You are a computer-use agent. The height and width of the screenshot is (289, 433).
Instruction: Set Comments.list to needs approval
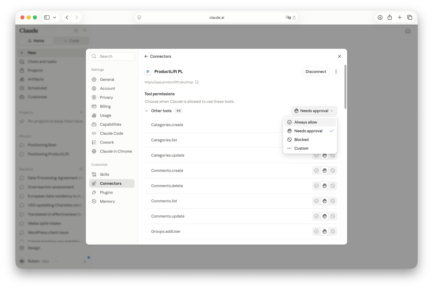pyautogui.click(x=324, y=201)
